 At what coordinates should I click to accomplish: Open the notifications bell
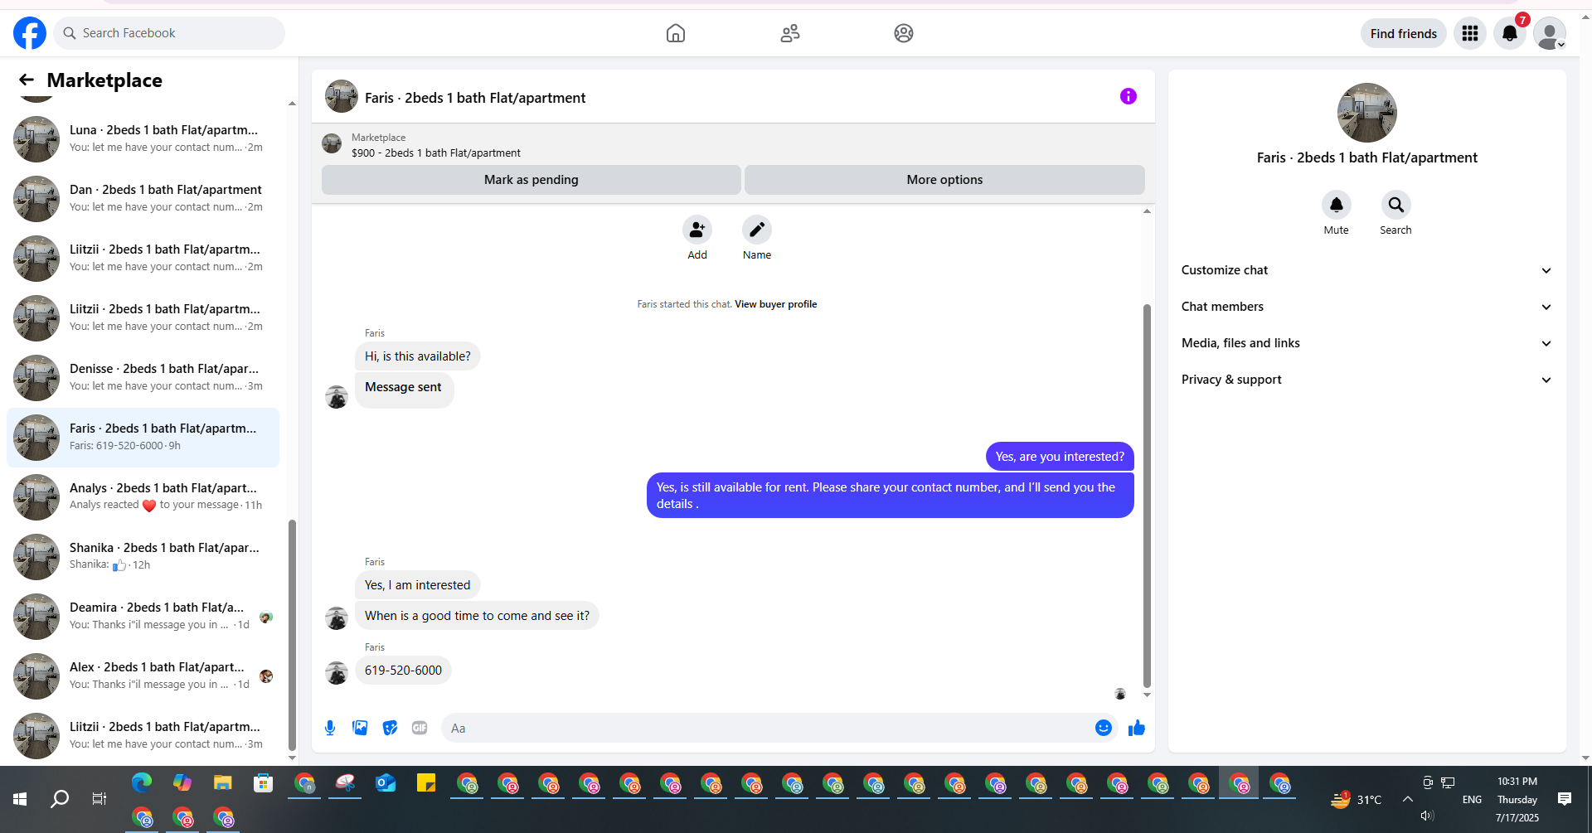[1510, 33]
